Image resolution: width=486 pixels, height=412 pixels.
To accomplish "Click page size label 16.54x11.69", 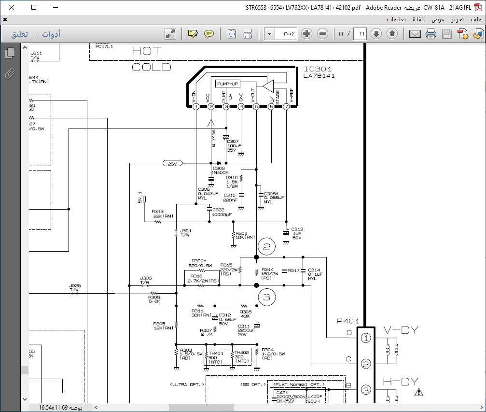I will 60,407.
